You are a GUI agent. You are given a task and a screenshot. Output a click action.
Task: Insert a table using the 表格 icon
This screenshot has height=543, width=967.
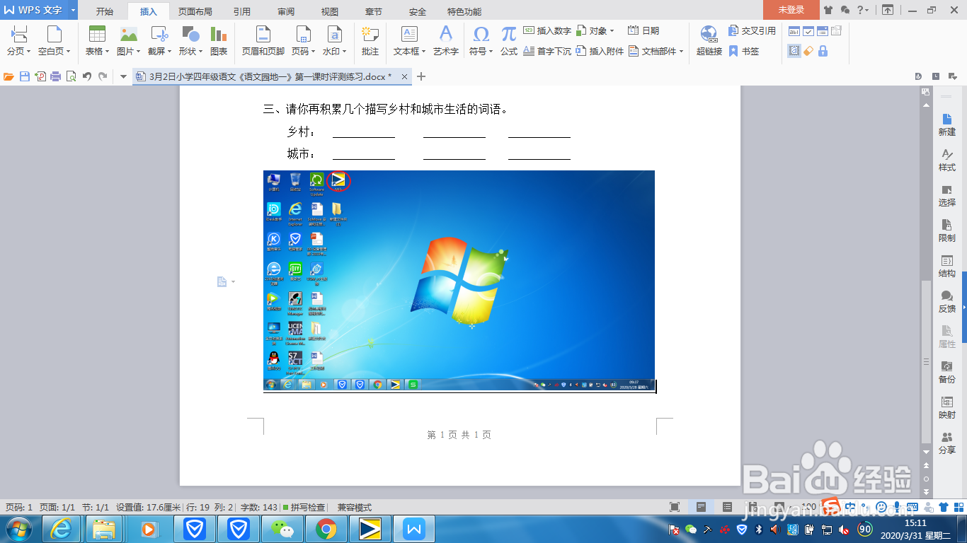pyautogui.click(x=98, y=39)
